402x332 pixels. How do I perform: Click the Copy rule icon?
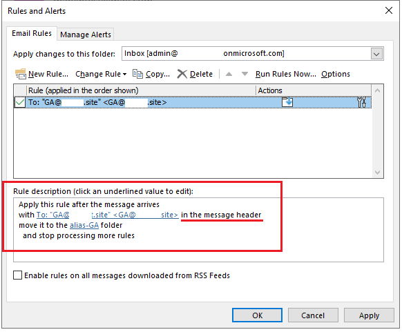click(137, 74)
